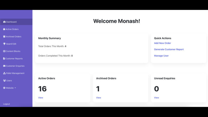The image size is (208, 117).
Task: Click the Manage User link
Action: tap(161, 56)
